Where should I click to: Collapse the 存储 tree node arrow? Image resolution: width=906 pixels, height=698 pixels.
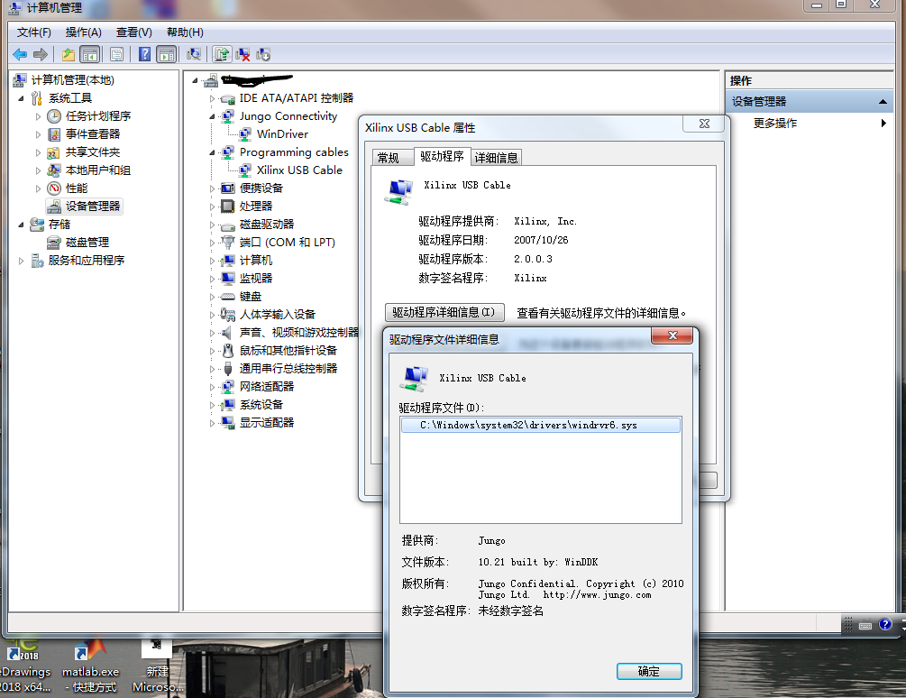coord(22,225)
